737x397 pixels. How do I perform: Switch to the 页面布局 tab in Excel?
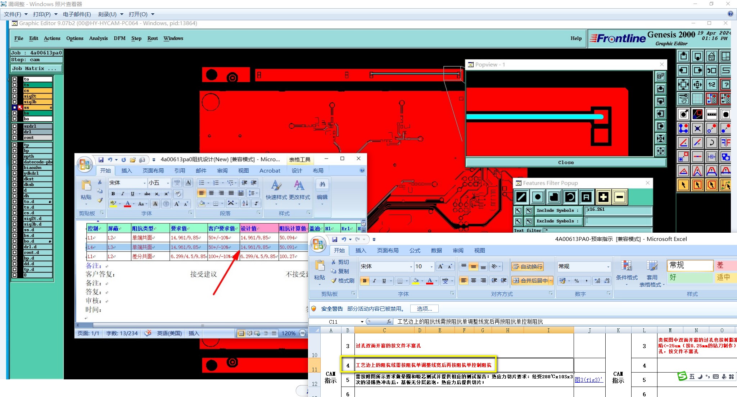pos(388,250)
